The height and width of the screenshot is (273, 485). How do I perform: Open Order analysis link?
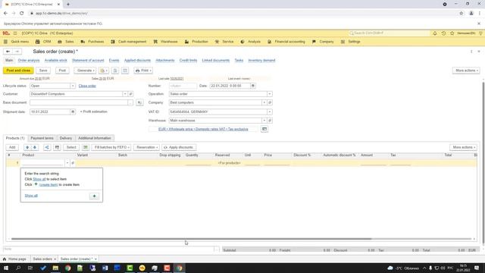pos(29,61)
